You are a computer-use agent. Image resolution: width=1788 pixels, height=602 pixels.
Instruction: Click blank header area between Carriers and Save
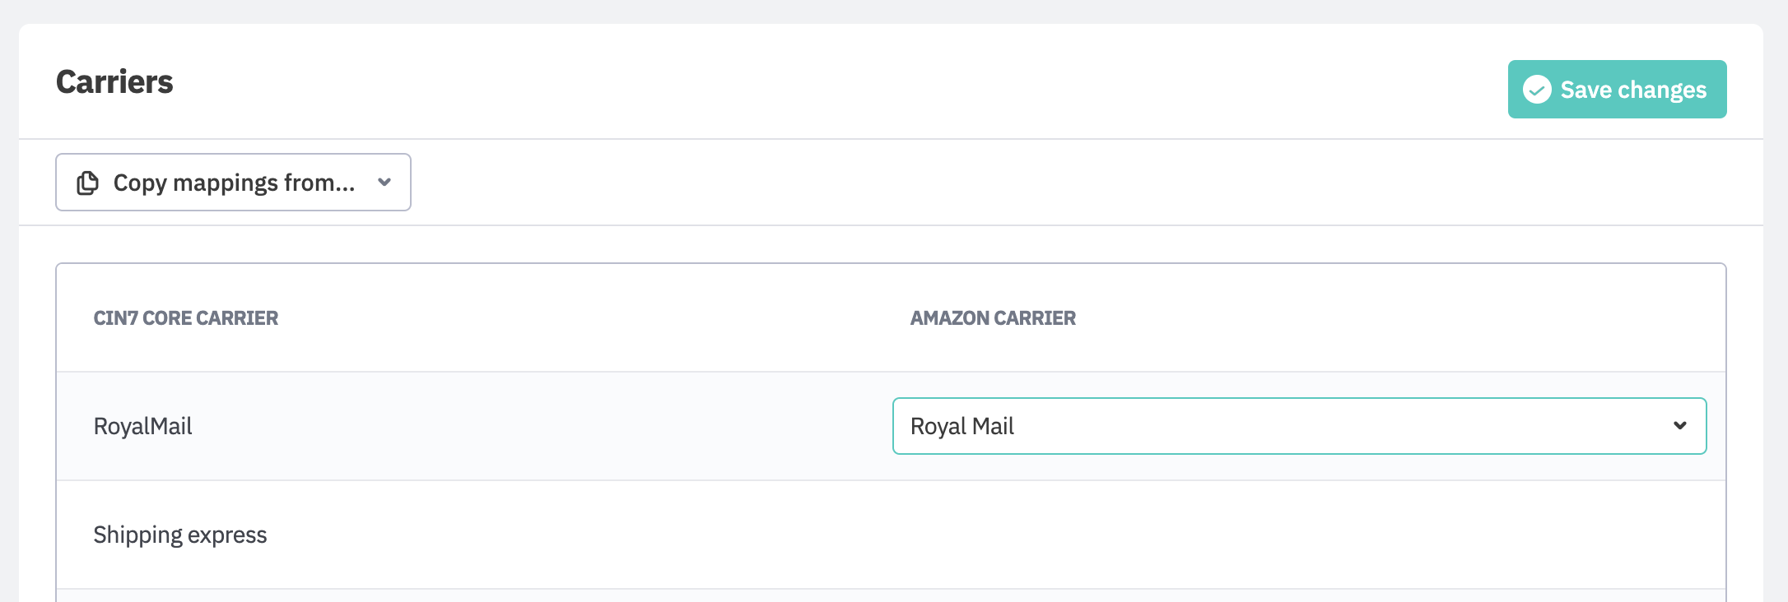(x=823, y=82)
